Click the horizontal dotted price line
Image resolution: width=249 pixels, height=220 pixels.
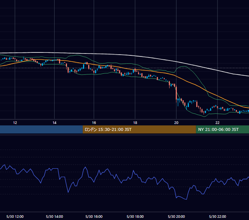click(124, 68)
